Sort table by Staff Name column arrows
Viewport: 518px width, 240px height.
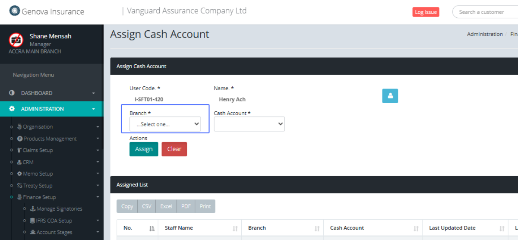[235, 228]
